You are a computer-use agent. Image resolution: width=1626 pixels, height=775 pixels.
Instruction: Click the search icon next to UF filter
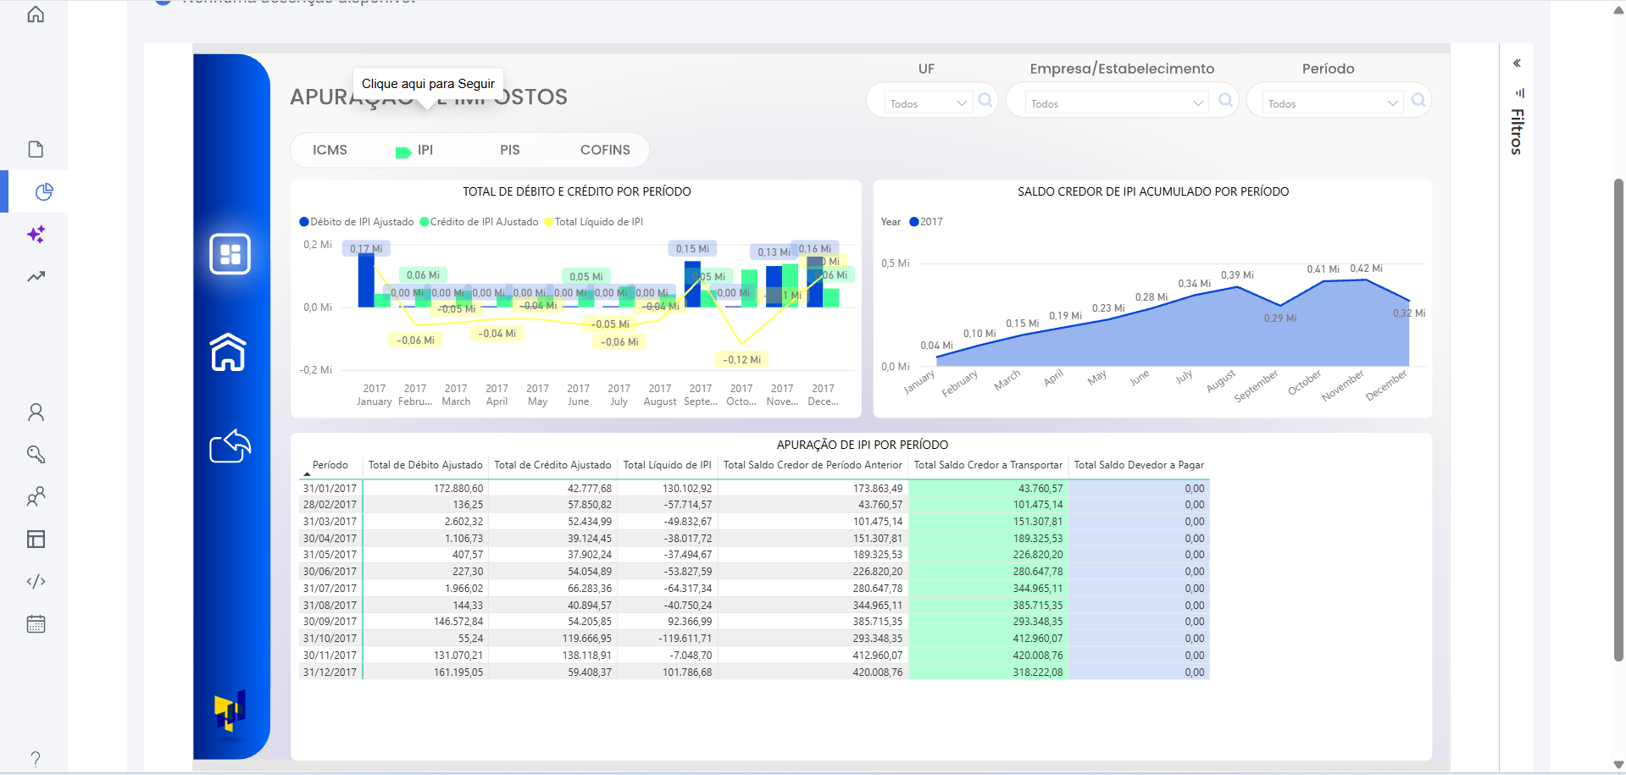tap(985, 101)
